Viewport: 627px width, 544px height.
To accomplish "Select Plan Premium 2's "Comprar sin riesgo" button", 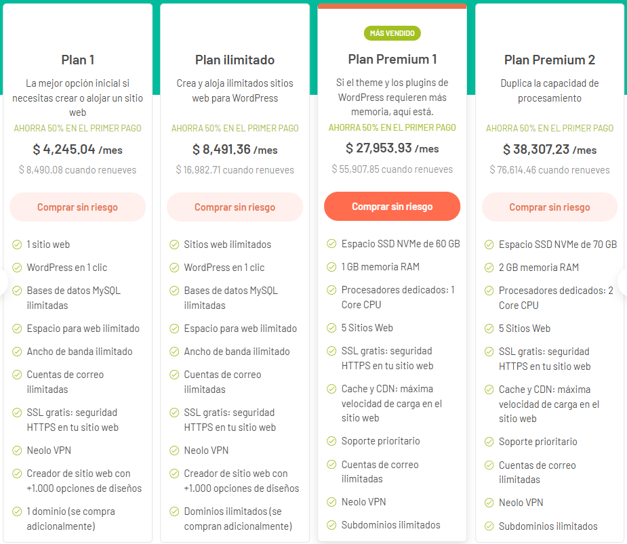I will pyautogui.click(x=549, y=207).
